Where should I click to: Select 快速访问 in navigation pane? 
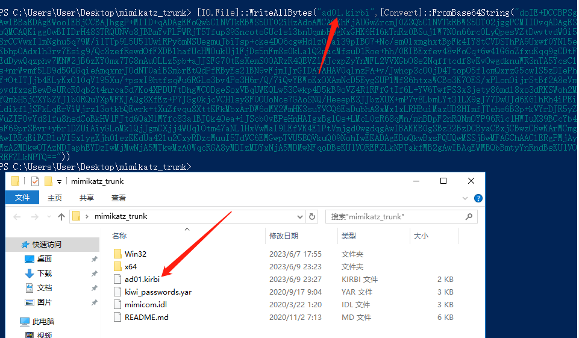46,244
